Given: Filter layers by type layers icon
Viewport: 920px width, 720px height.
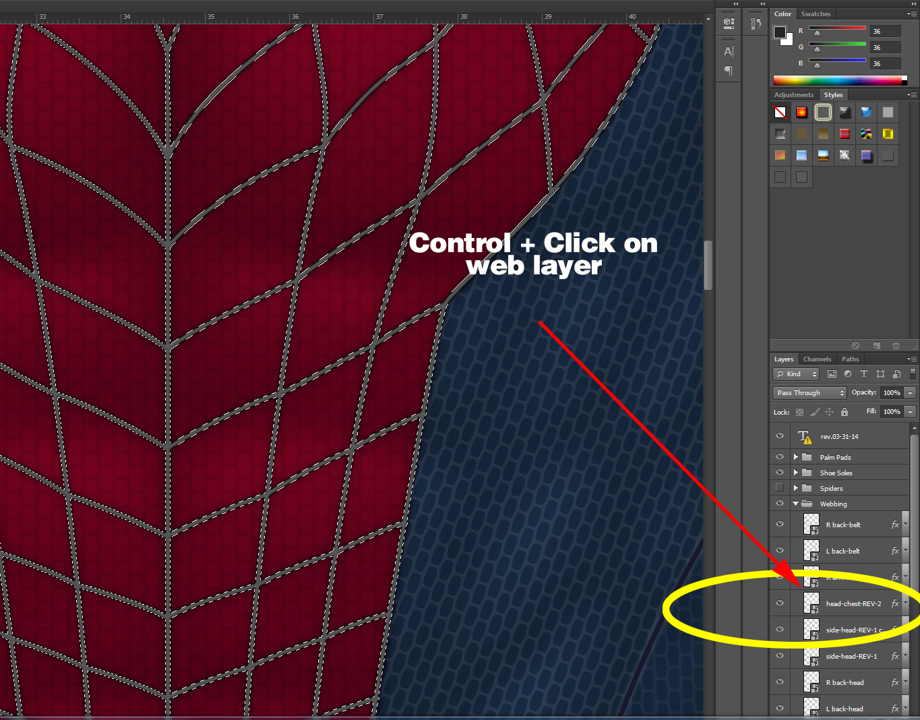Looking at the screenshot, I should pyautogui.click(x=864, y=374).
